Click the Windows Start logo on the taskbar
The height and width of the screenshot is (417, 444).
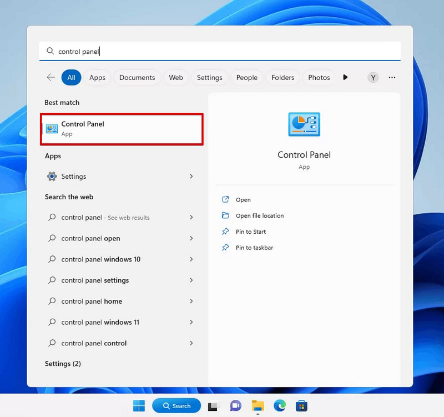(139, 406)
